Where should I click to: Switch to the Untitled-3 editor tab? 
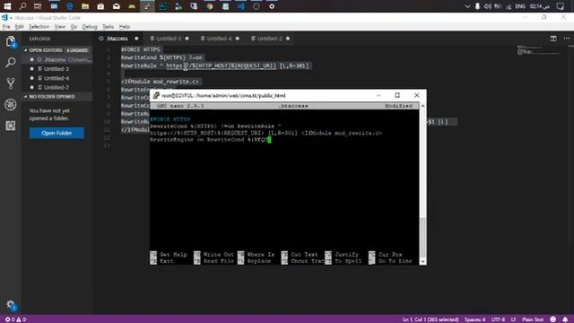pyautogui.click(x=169, y=39)
